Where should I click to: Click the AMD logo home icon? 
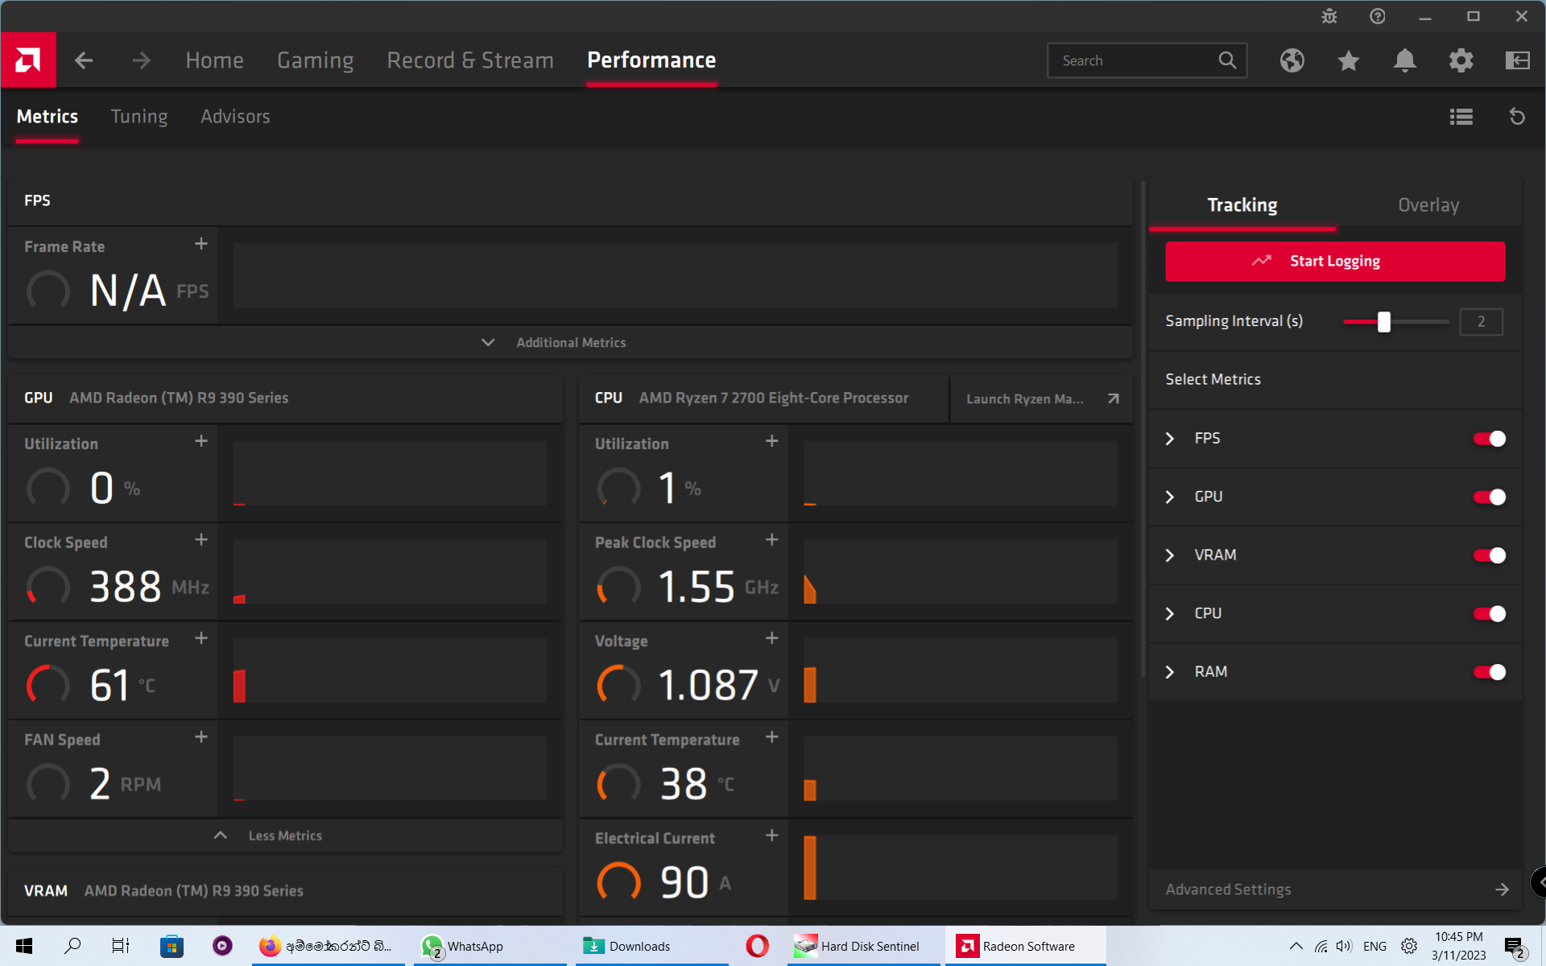click(28, 60)
